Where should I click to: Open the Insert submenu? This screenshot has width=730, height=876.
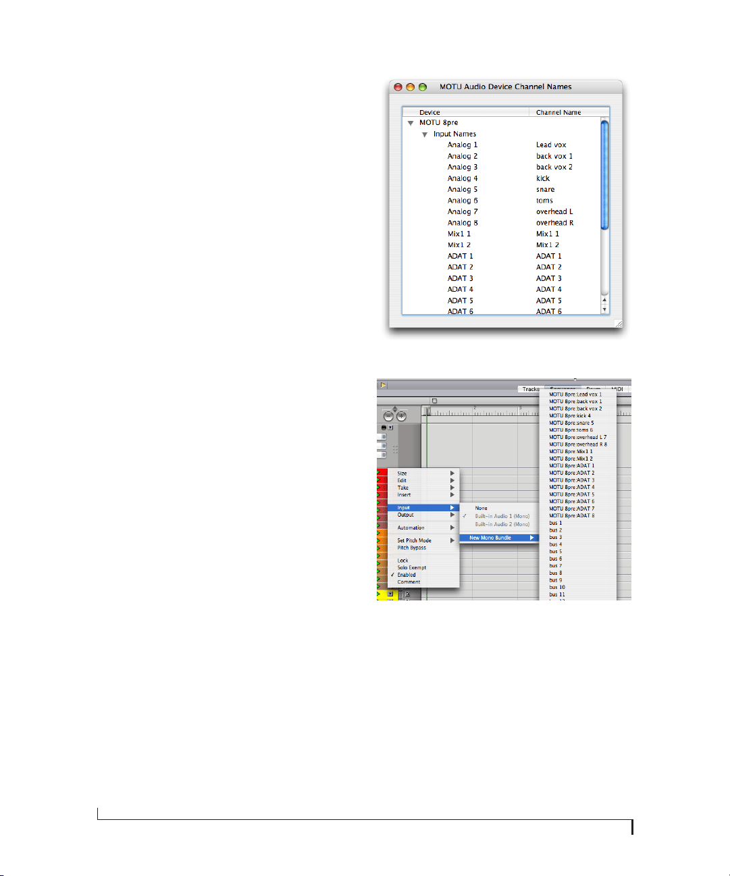click(423, 494)
